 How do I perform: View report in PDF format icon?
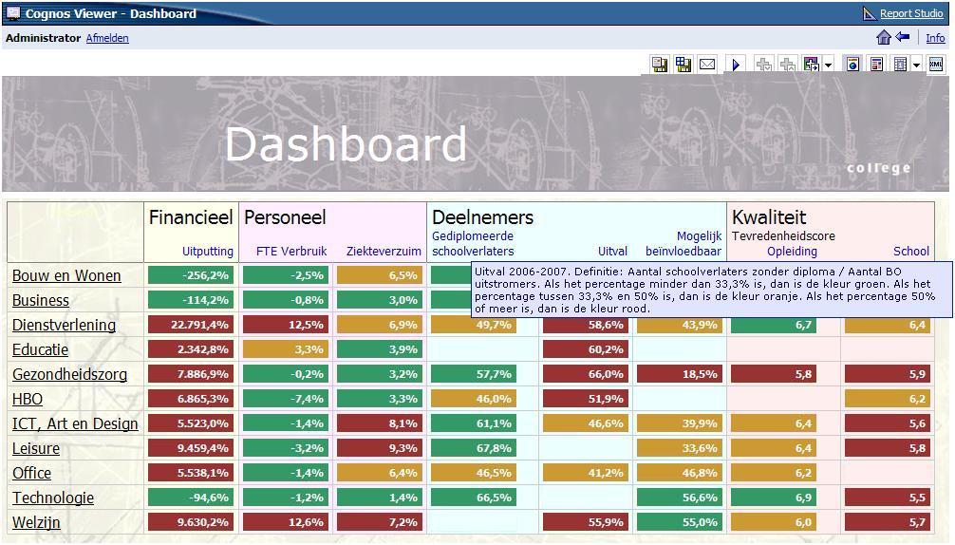876,64
